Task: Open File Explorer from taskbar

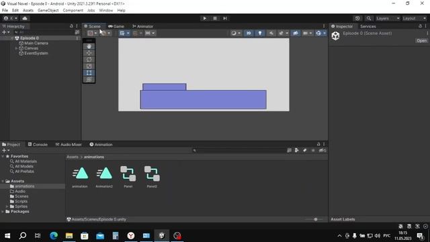Action: (69, 235)
